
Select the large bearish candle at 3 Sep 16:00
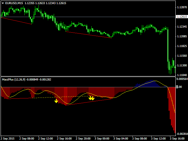point(168,45)
